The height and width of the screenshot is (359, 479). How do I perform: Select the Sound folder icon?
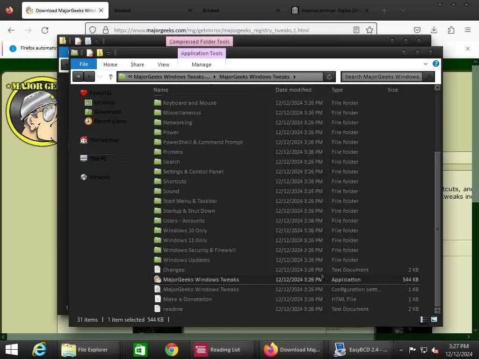pyautogui.click(x=157, y=191)
